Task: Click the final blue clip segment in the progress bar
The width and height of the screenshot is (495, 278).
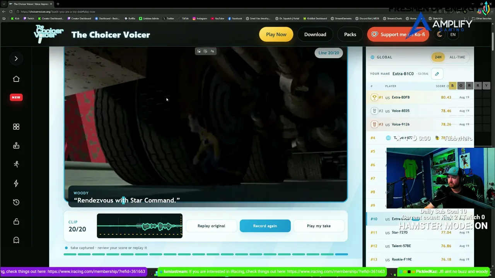Action: (x=341, y=254)
